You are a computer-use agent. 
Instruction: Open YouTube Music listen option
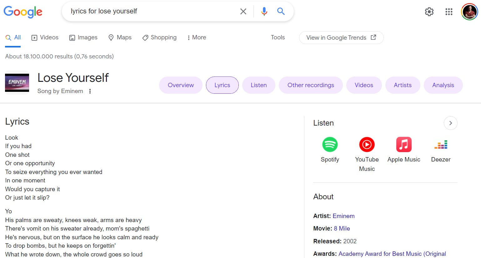367,155
